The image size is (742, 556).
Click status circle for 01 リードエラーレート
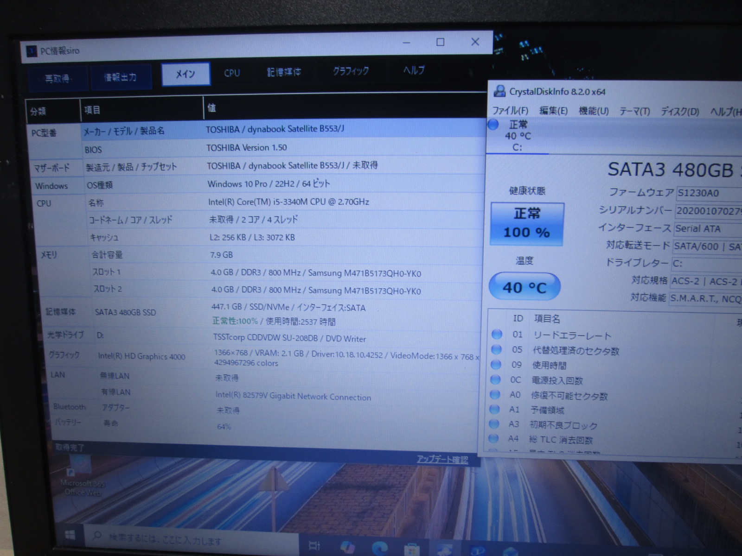pyautogui.click(x=497, y=334)
